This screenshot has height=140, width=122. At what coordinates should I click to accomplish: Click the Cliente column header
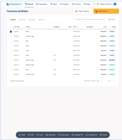point(28,27)
